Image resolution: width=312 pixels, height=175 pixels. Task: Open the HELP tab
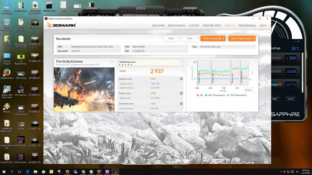263,25
